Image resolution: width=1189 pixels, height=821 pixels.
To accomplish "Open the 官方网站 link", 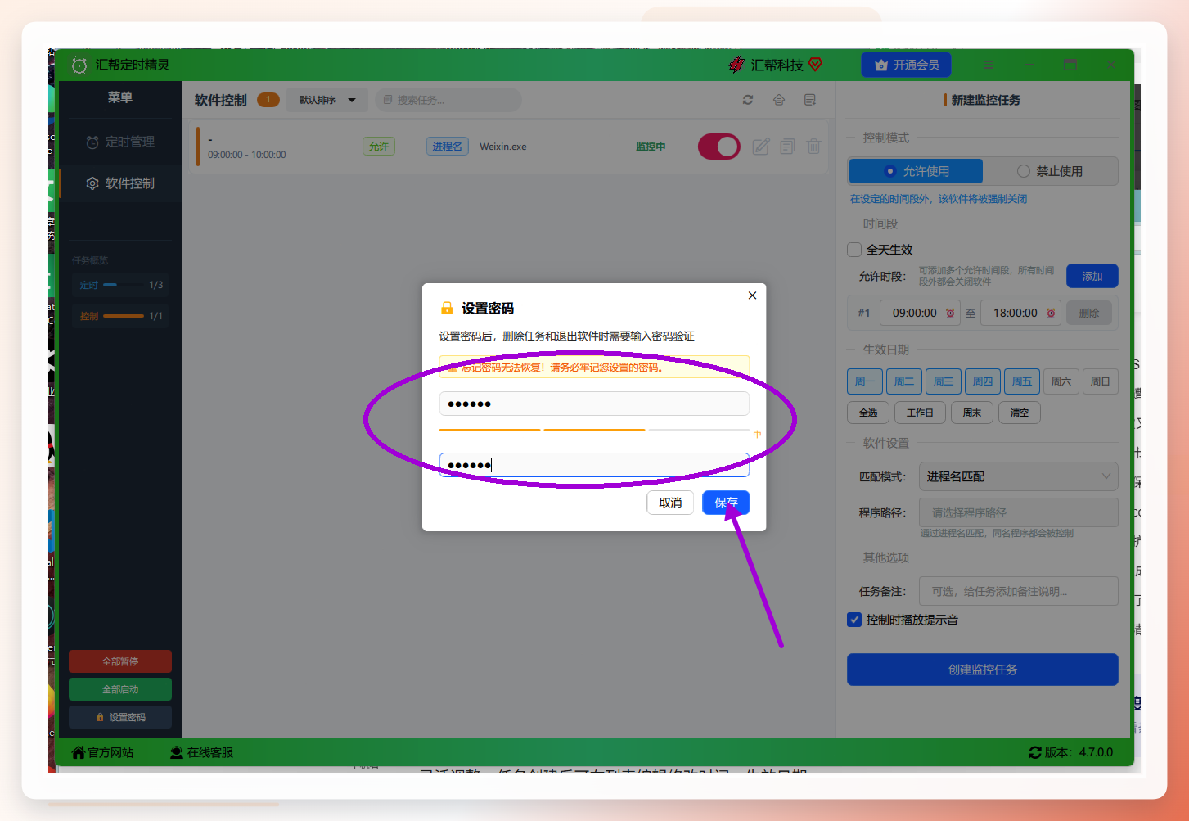I will pos(103,752).
